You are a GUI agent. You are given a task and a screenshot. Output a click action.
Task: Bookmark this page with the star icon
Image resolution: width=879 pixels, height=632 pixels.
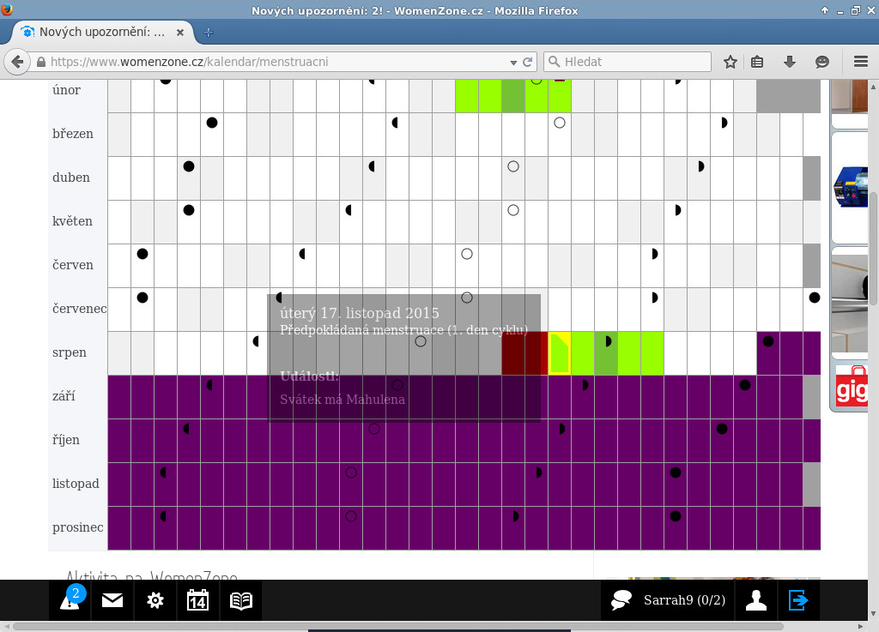point(730,62)
